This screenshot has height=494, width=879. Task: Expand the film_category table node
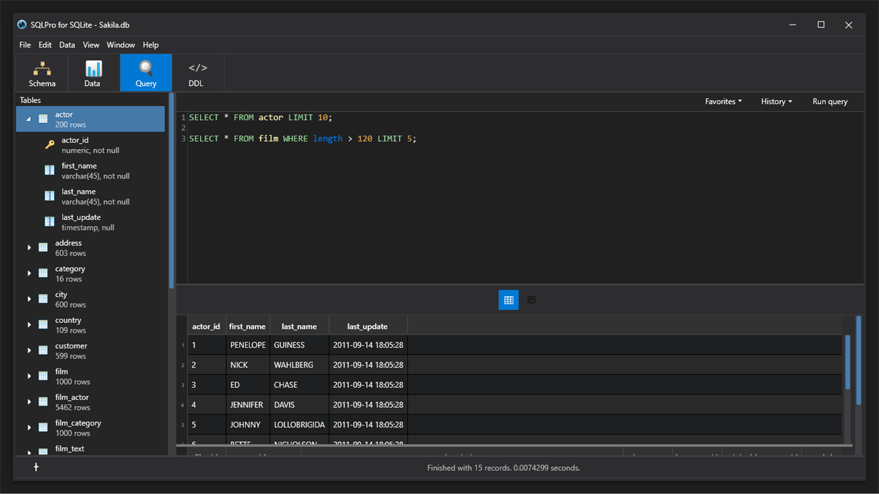pyautogui.click(x=29, y=427)
